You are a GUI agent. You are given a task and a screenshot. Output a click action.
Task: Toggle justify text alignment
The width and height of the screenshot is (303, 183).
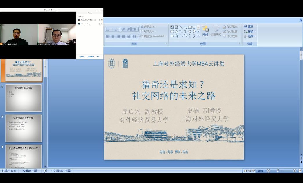123,36
